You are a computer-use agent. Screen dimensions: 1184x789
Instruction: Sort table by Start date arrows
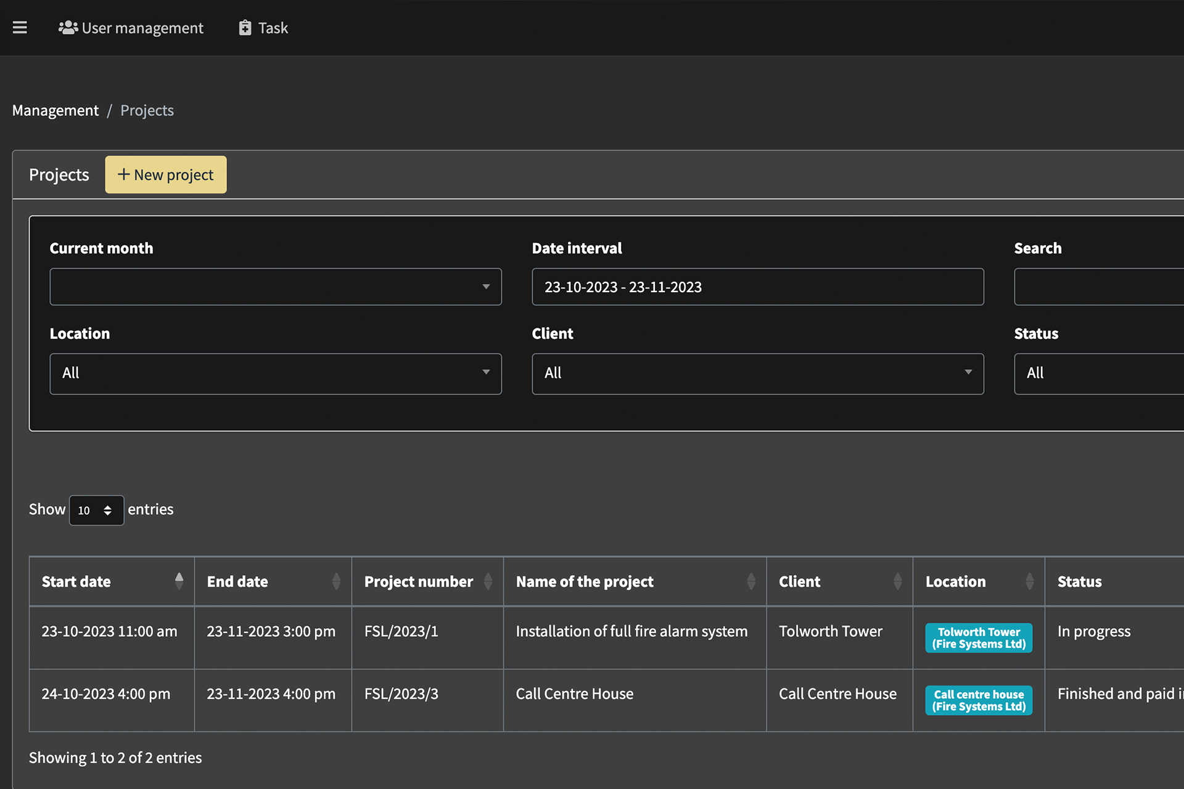[x=179, y=581]
